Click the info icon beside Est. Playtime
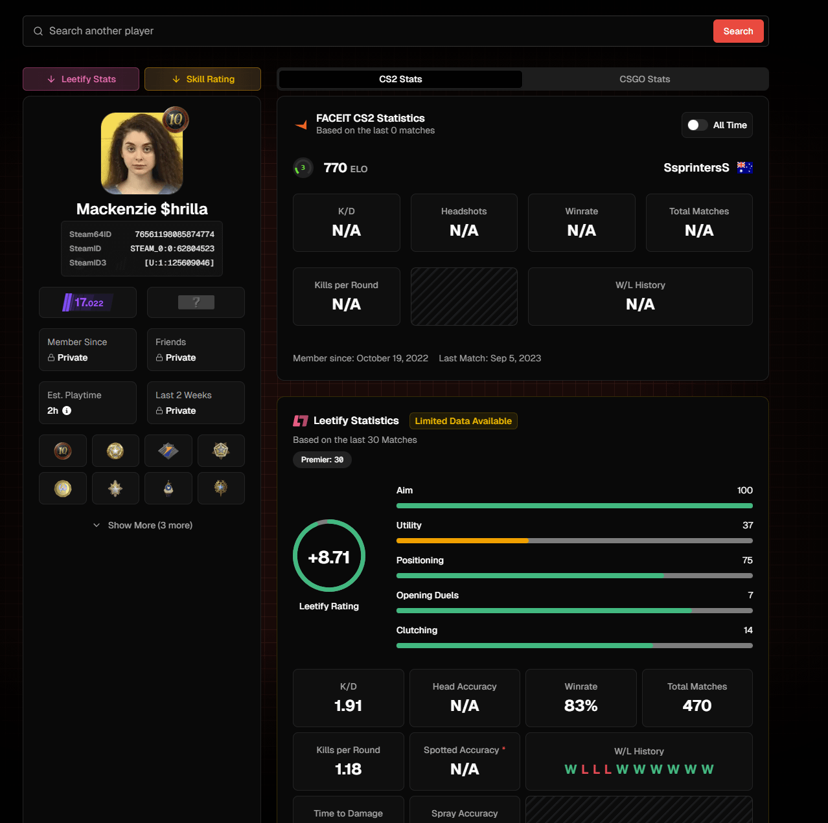 point(67,411)
